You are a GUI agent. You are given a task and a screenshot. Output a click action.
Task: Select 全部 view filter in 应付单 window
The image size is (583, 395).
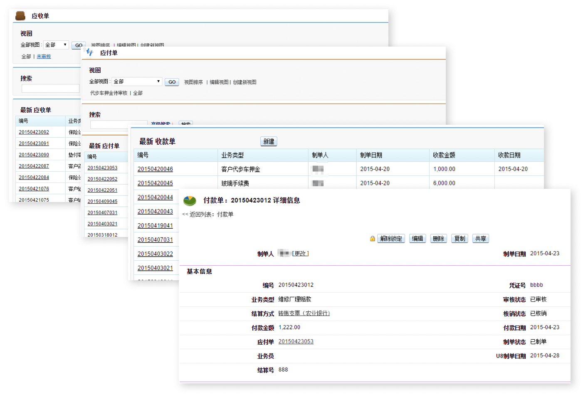tap(138, 93)
